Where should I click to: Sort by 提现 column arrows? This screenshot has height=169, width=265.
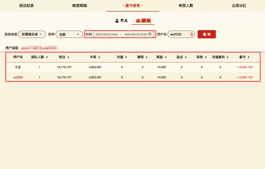(x=146, y=57)
